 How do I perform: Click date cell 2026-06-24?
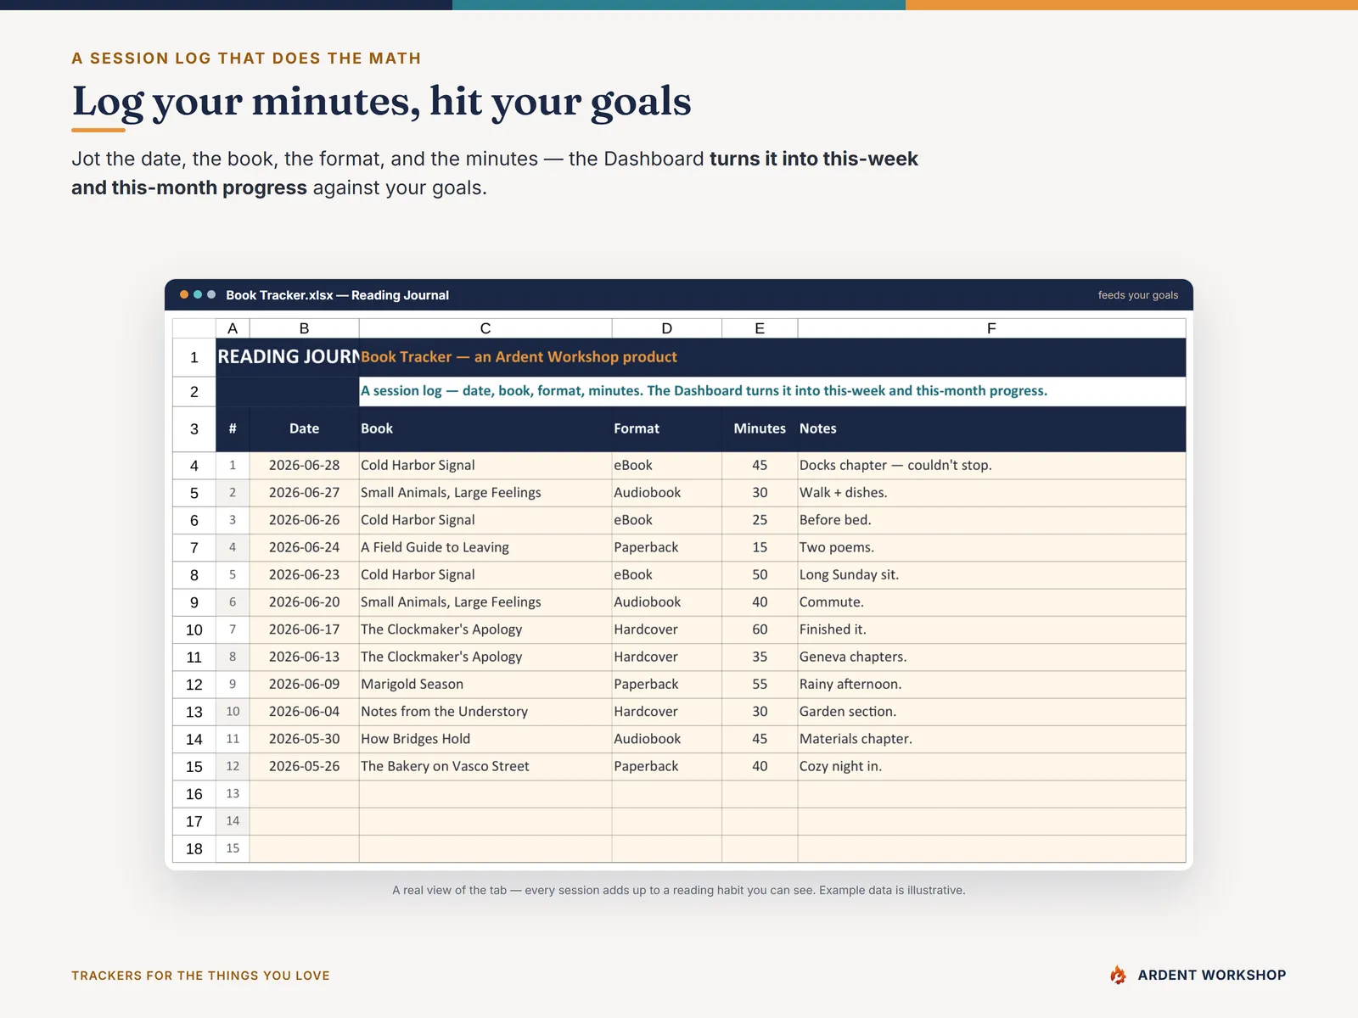pyautogui.click(x=304, y=547)
